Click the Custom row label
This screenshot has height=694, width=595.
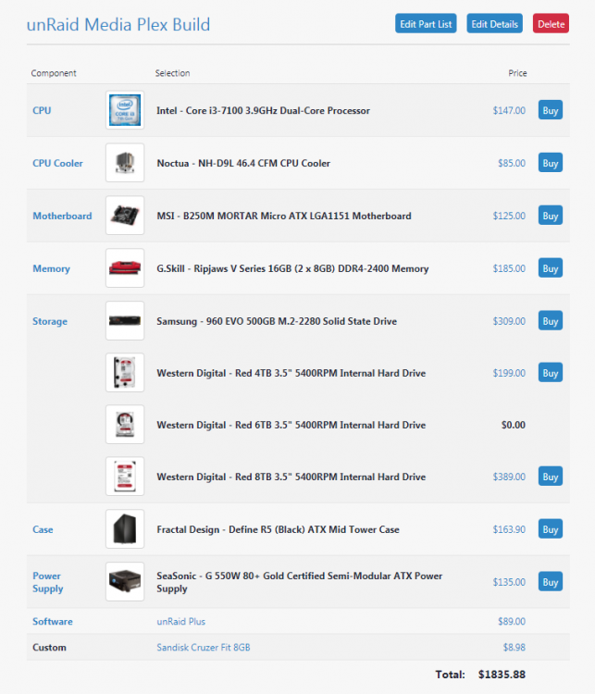[x=49, y=647]
